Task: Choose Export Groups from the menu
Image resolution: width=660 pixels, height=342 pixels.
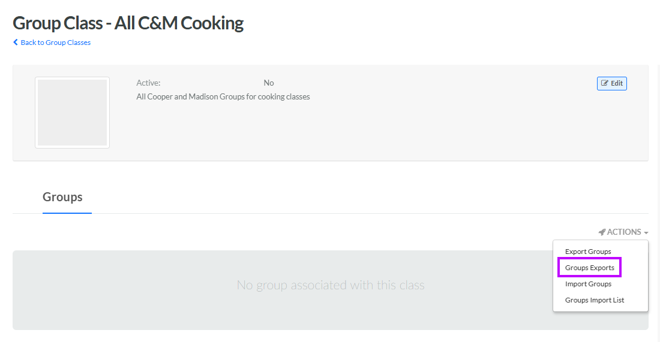Action: [x=588, y=252]
